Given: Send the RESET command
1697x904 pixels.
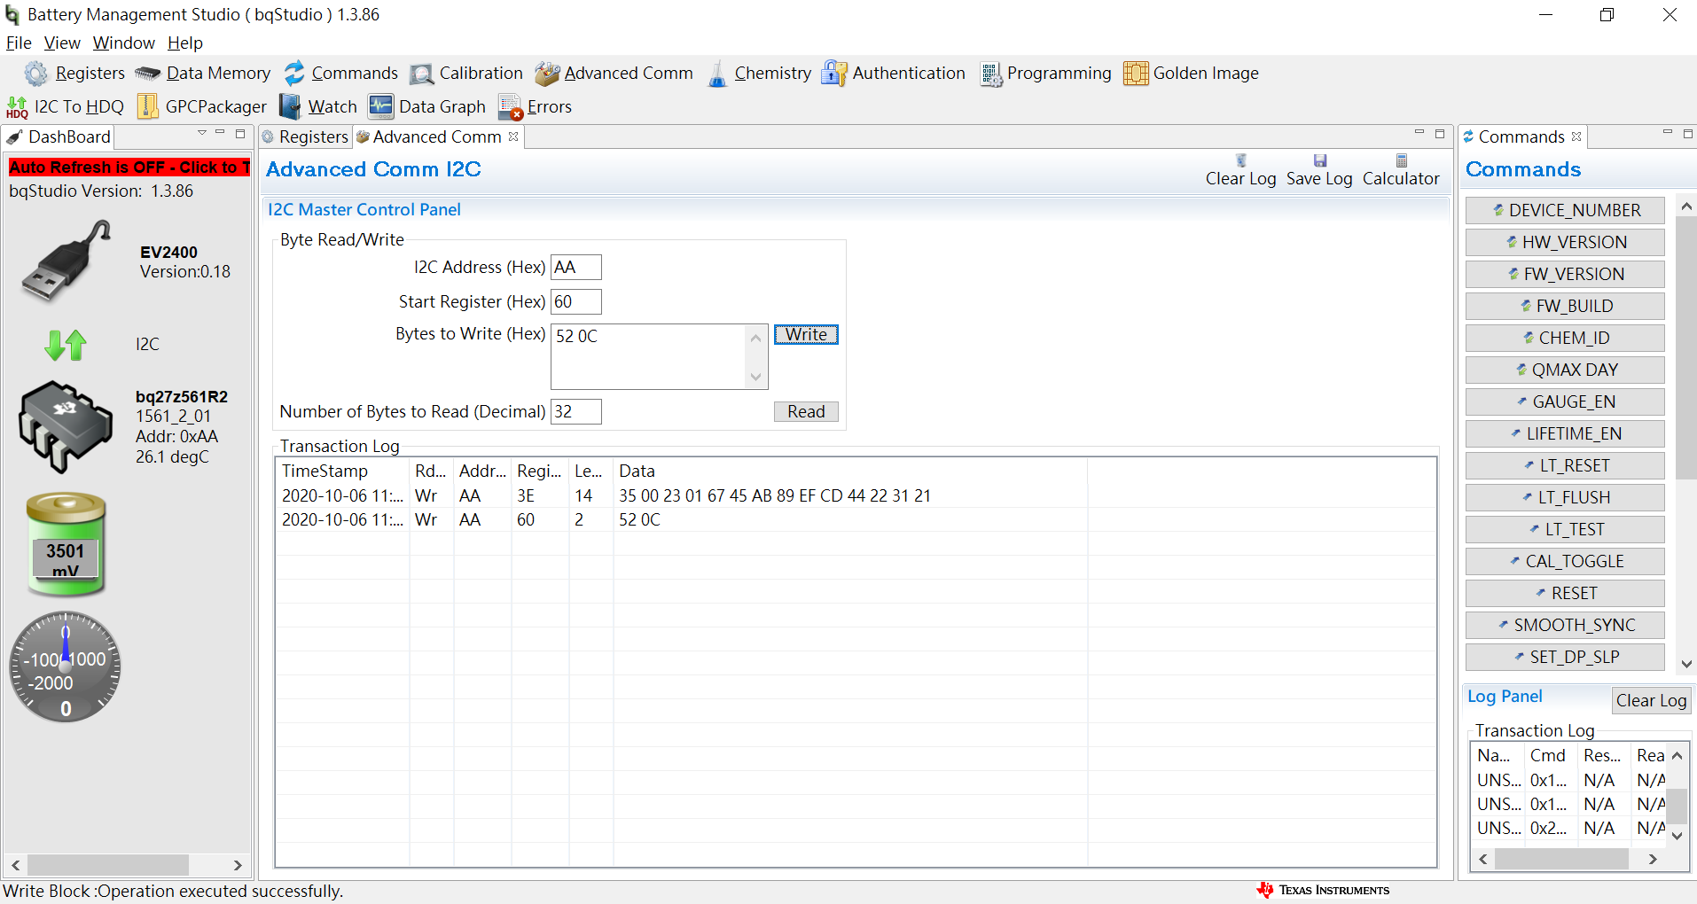Looking at the screenshot, I should tap(1565, 593).
